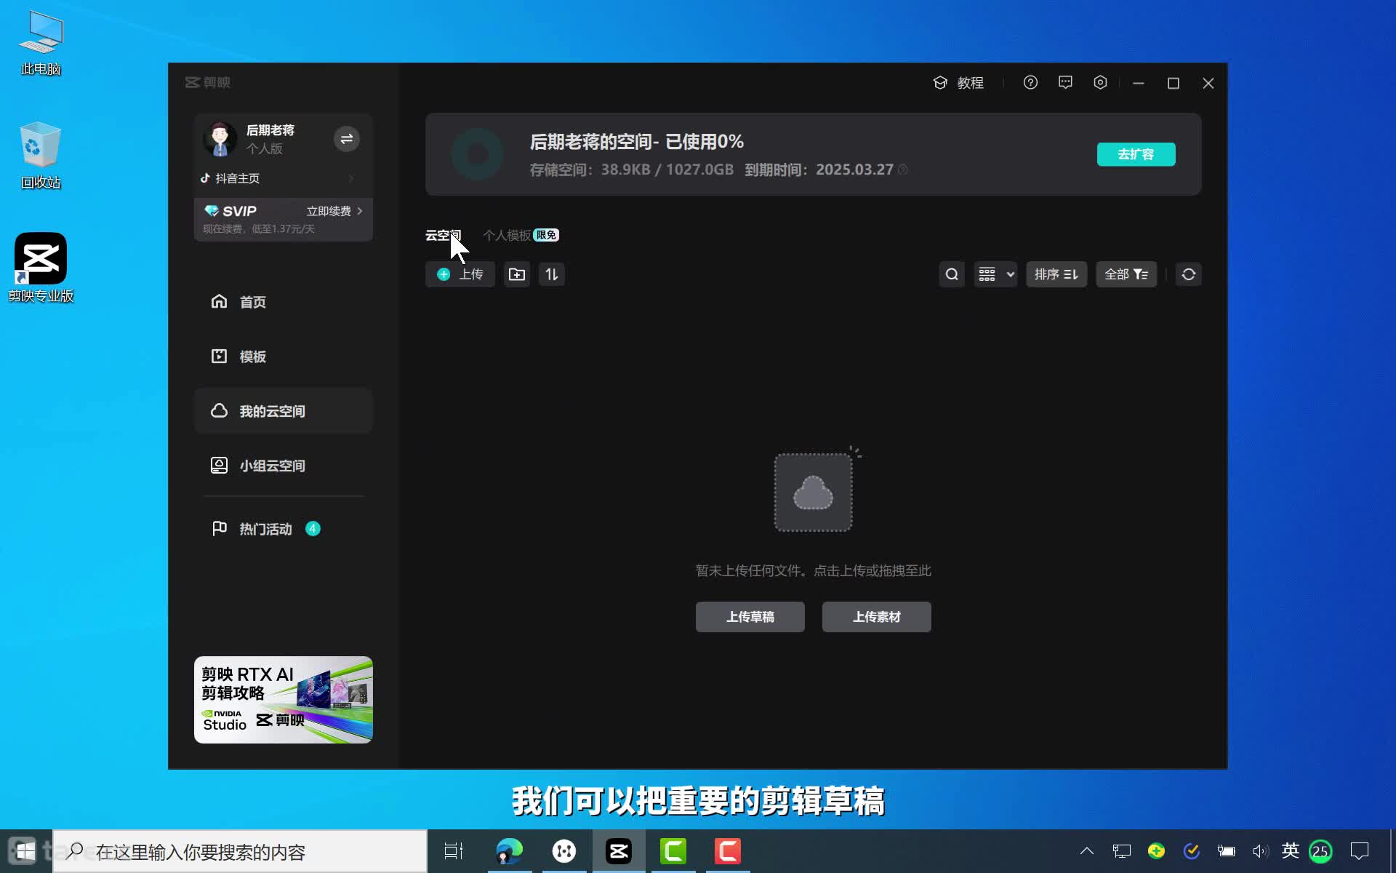Open the notification center icon

[x=1360, y=851]
